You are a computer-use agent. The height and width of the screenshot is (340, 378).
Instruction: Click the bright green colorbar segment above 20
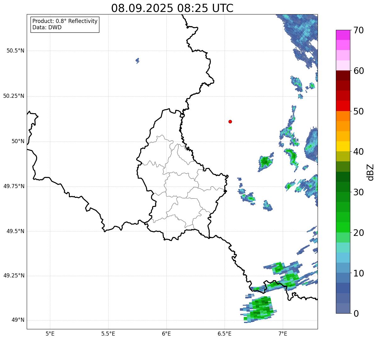click(343, 227)
